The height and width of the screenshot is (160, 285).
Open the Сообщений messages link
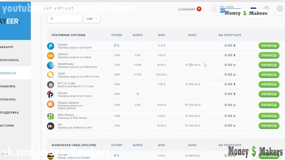[186, 9]
